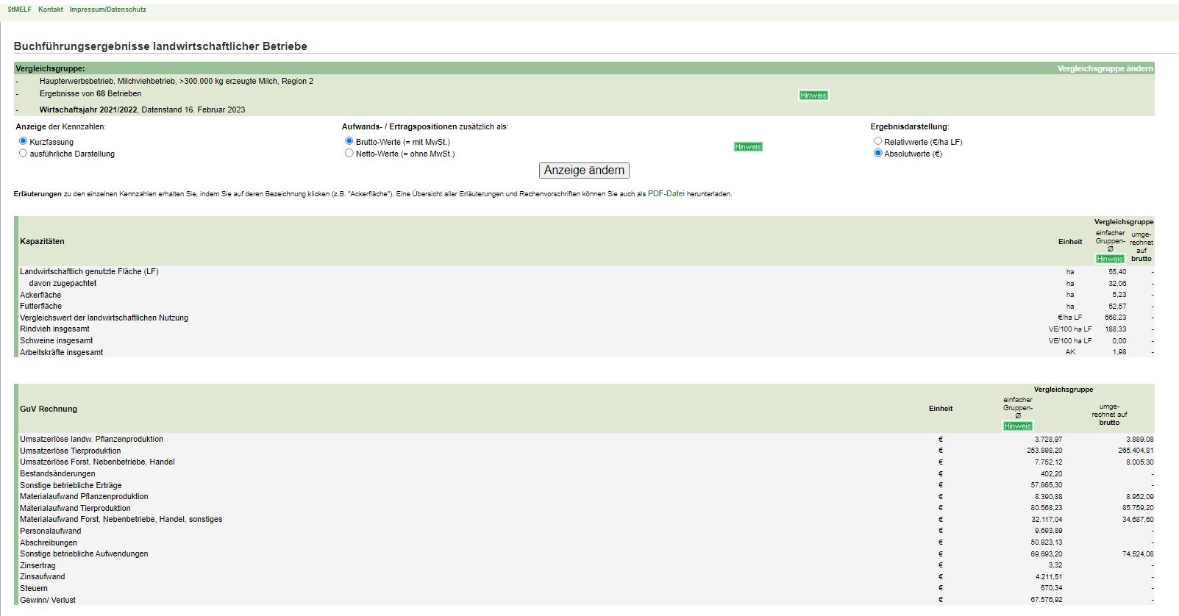Switch to Netto-Werte (ohne MwSt.)
The width and height of the screenshot is (1179, 616).
[x=349, y=153]
